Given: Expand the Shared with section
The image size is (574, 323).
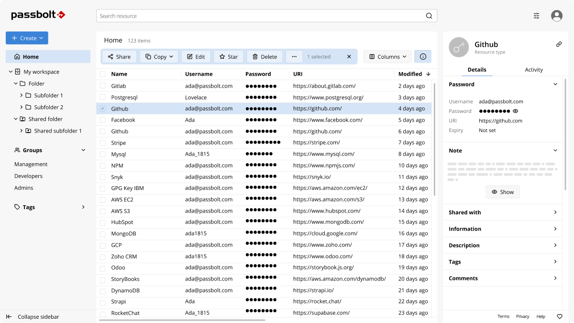Looking at the screenshot, I should point(503,212).
